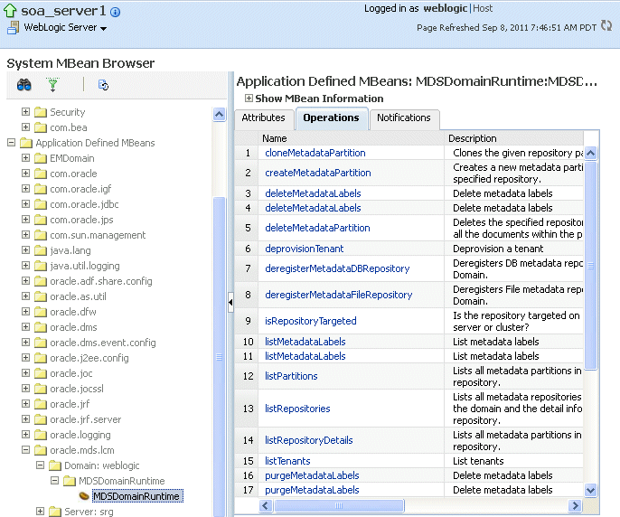Collapse the Domain: weblogic node
Image resolution: width=620 pixels, height=517 pixels.
(40, 465)
